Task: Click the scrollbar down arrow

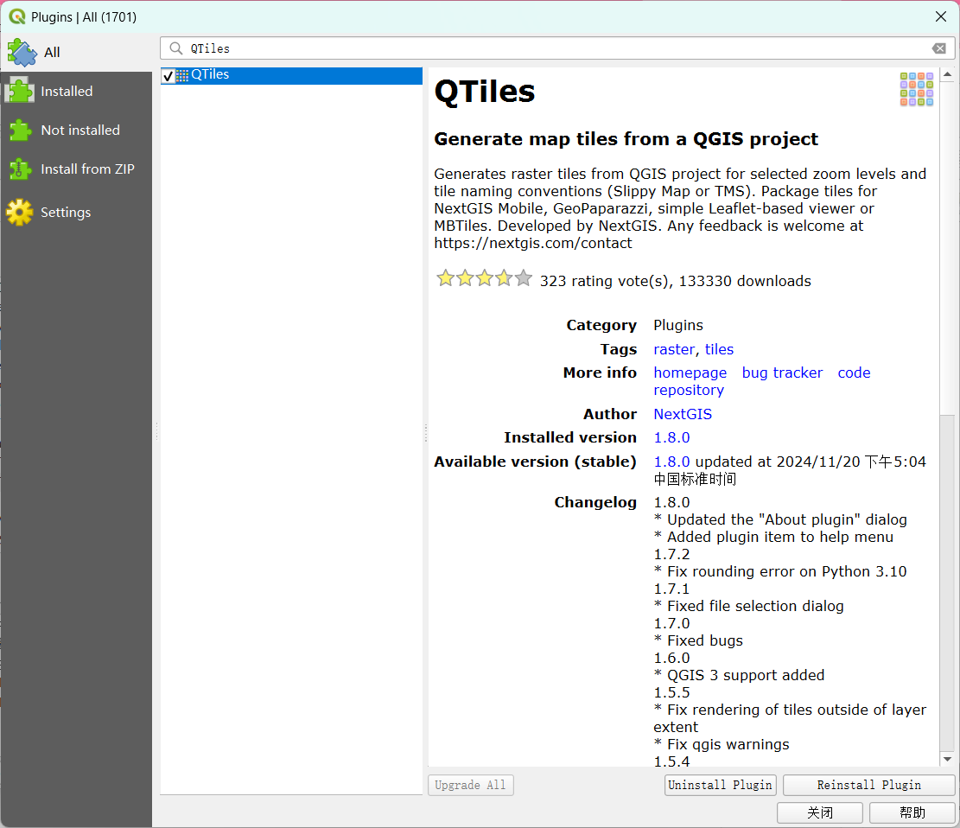Action: click(947, 760)
